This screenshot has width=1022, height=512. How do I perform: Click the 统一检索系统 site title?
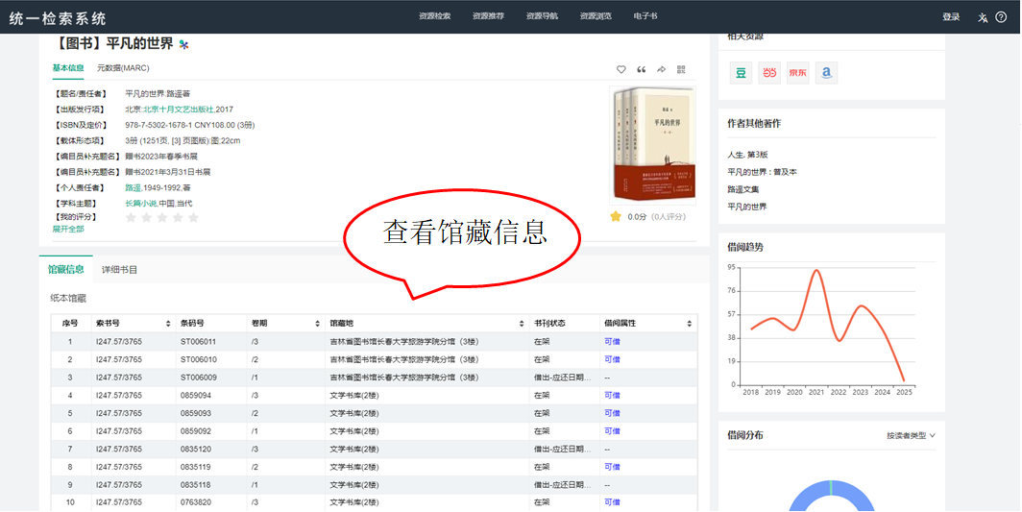tap(58, 17)
